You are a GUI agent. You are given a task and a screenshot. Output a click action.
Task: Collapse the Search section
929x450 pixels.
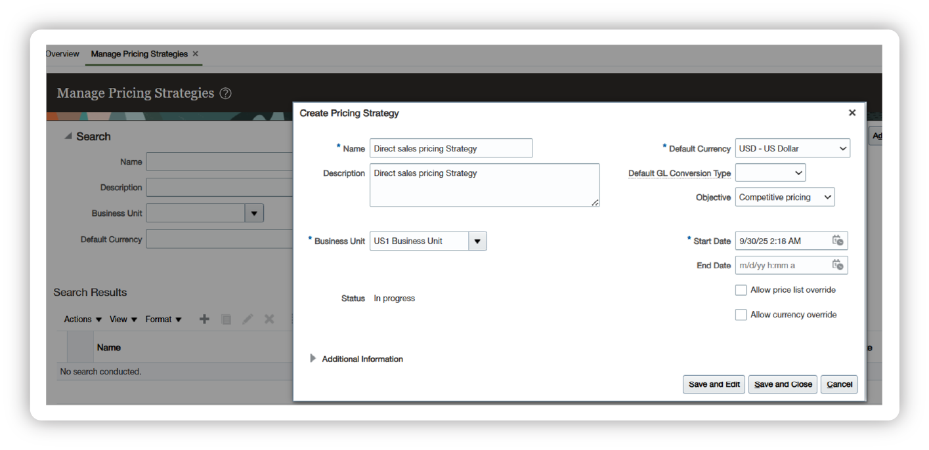point(68,136)
